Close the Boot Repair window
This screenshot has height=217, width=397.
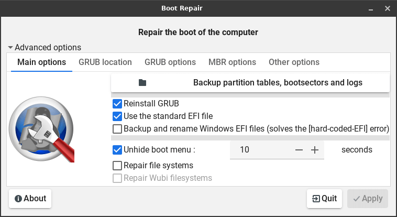coord(387,8)
